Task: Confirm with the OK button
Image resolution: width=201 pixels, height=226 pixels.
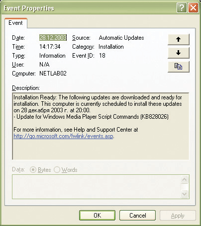Action: click(x=97, y=215)
